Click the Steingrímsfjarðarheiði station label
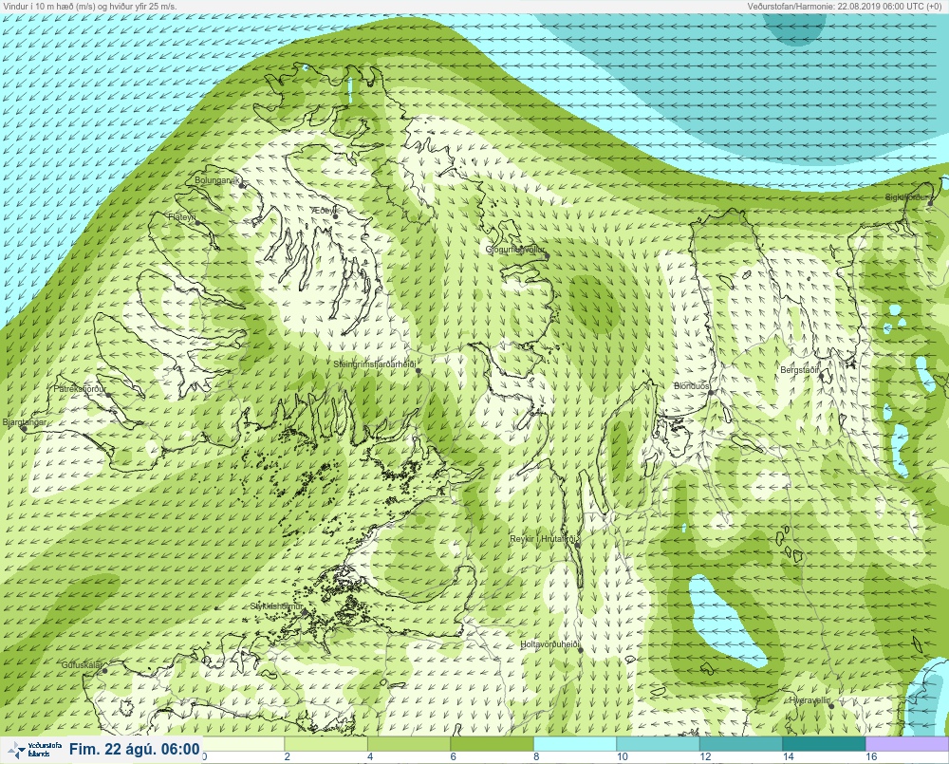 pyautogui.click(x=375, y=364)
